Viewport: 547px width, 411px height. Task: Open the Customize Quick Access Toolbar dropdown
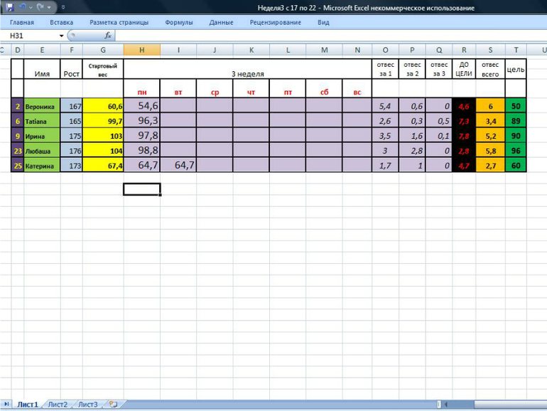point(62,9)
